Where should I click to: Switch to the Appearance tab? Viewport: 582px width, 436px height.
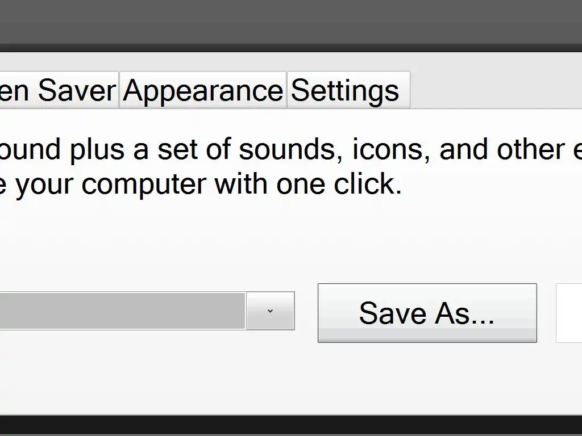coord(203,90)
